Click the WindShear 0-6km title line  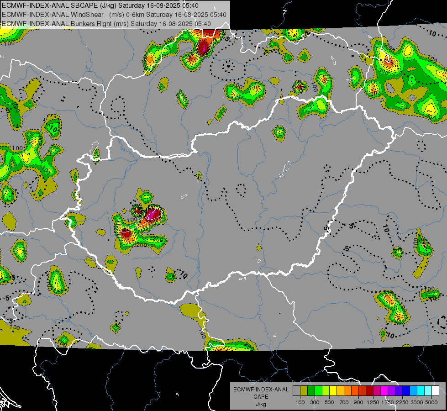114,15
